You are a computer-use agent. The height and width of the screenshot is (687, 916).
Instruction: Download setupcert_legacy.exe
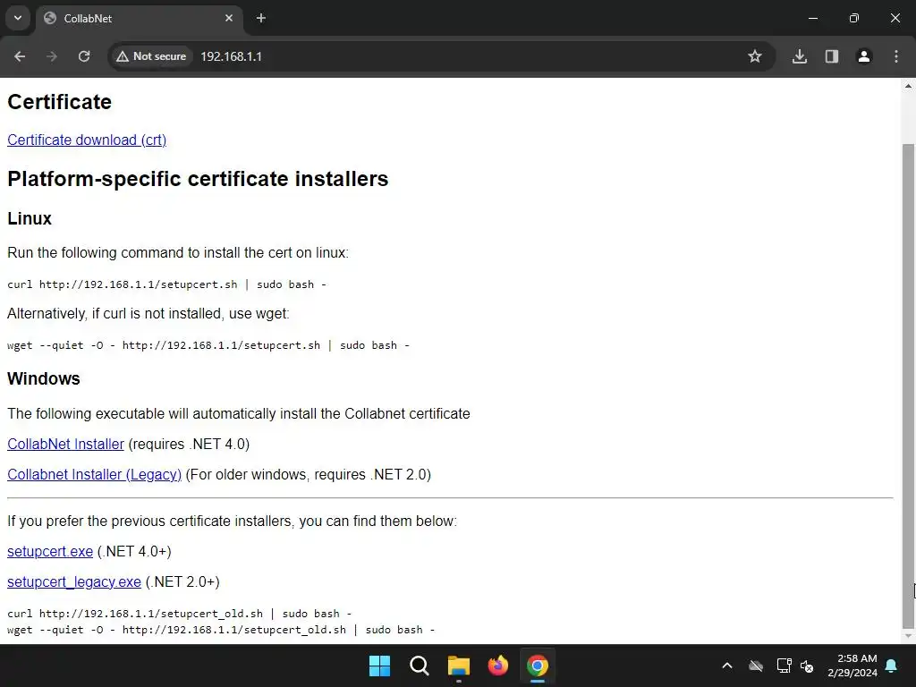(74, 581)
